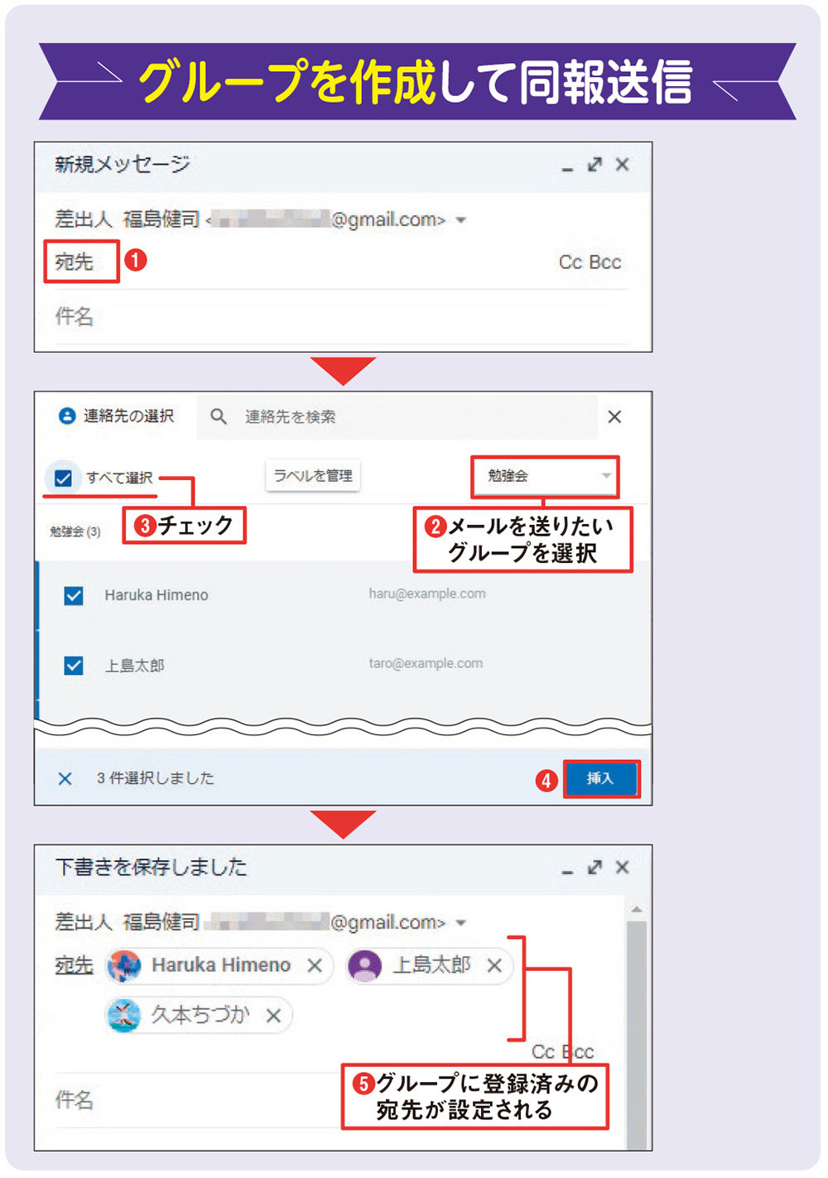This screenshot has height=1178, width=828.
Task: Remove 久本ちづか using the X on the chip
Action: pyautogui.click(x=274, y=1016)
